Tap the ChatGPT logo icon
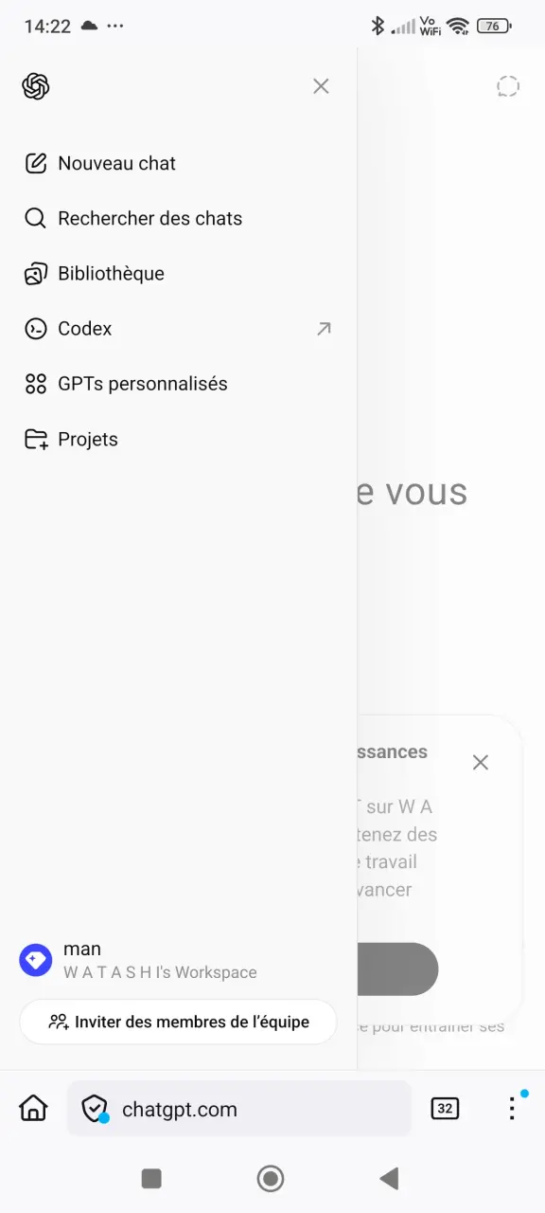This screenshot has width=545, height=1213. (36, 86)
